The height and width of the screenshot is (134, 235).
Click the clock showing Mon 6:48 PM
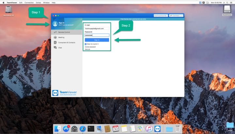(216, 3)
